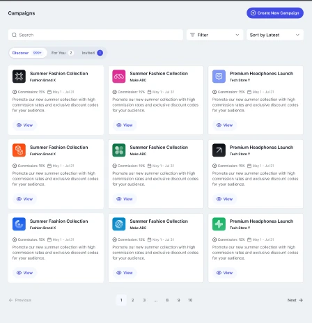Click the description text on the orange cubes card
This screenshot has height=323, width=312.
click(55, 179)
